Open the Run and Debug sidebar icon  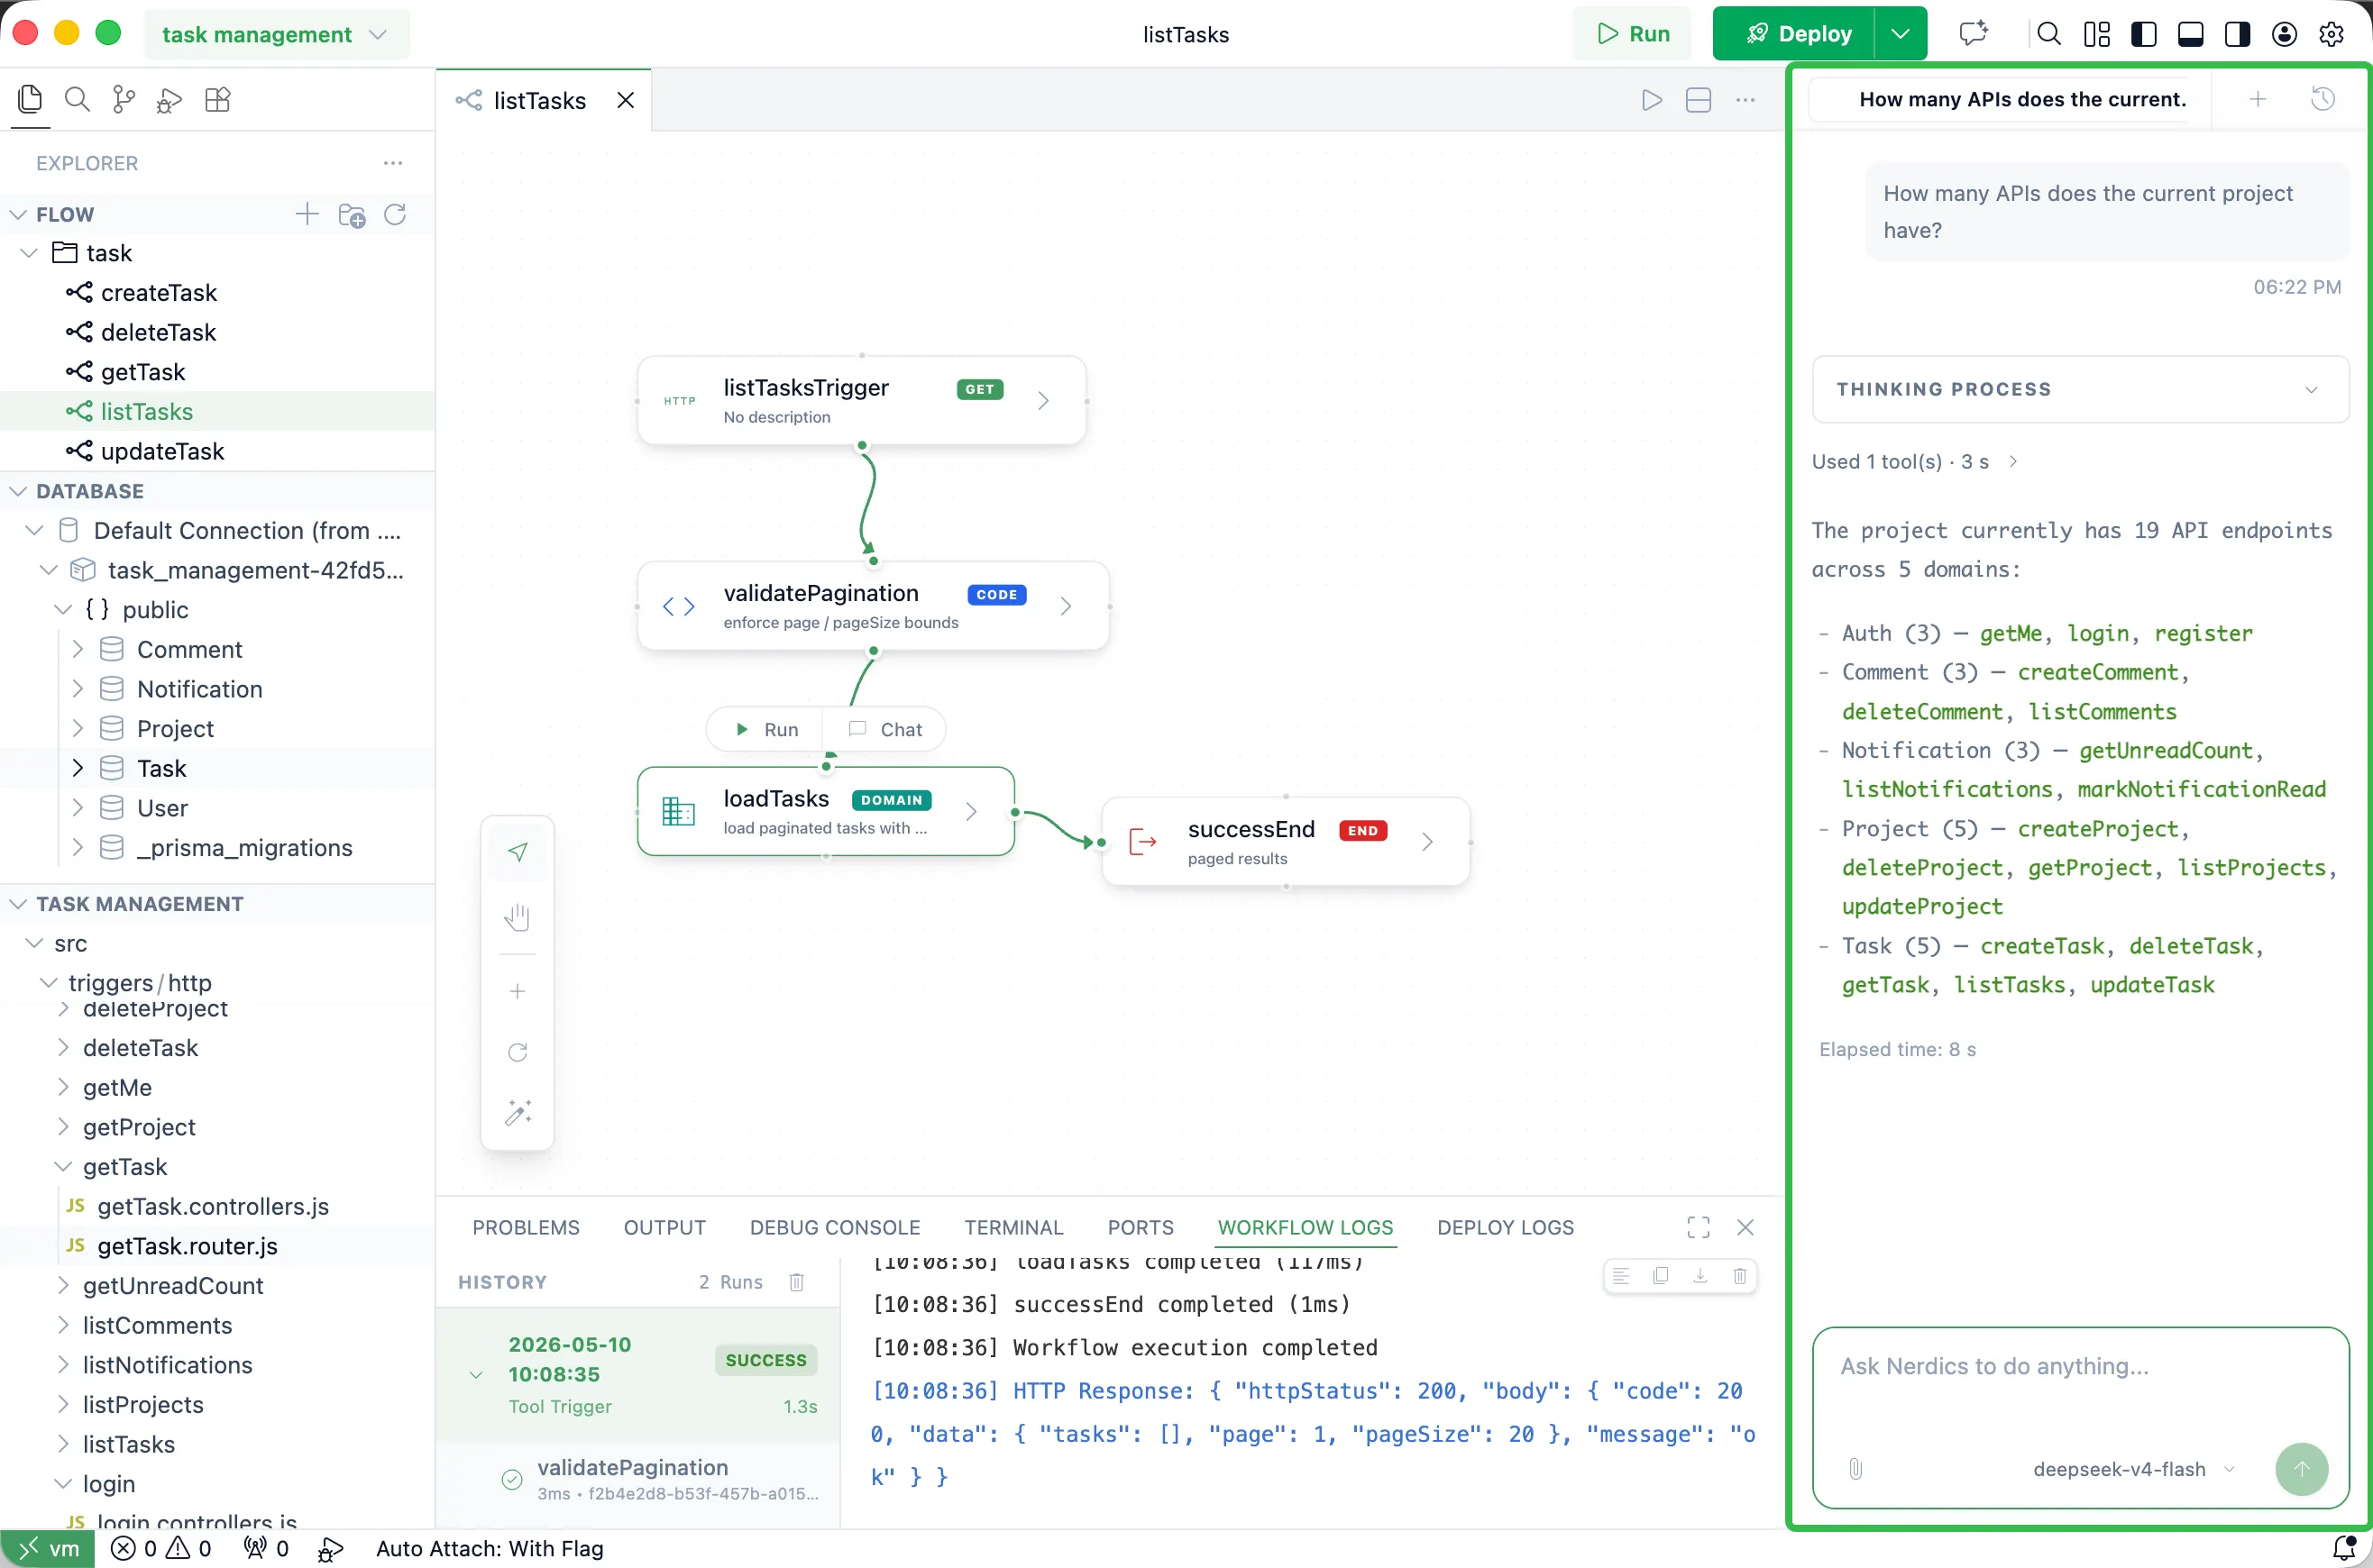coord(170,100)
